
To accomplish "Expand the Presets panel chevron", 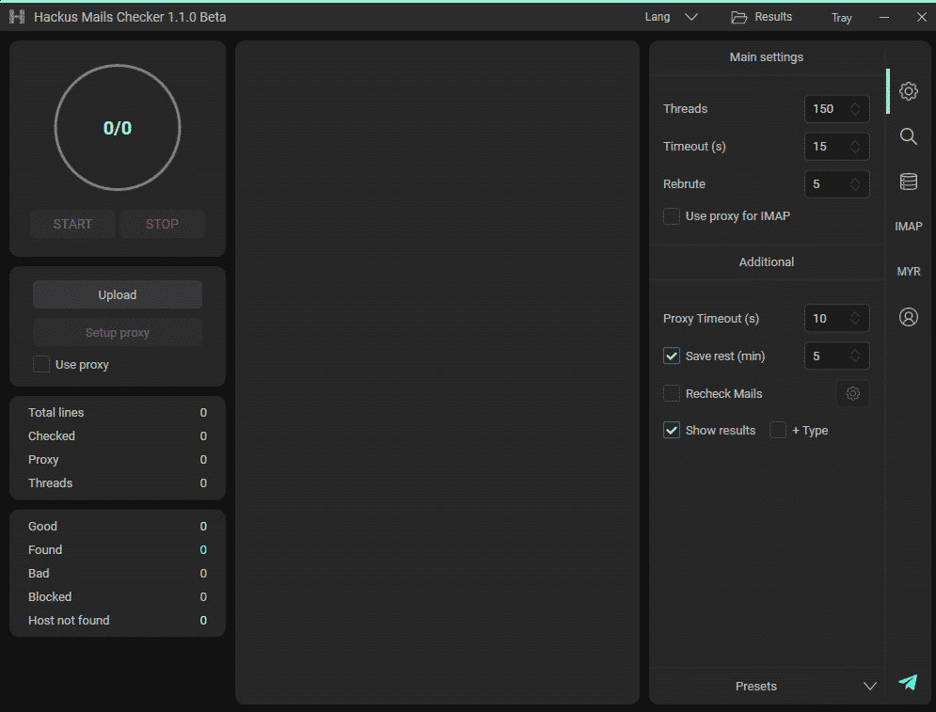I will (x=870, y=687).
